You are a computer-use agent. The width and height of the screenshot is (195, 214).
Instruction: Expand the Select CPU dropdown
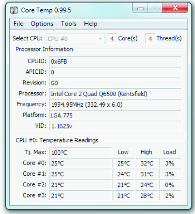tap(75, 39)
